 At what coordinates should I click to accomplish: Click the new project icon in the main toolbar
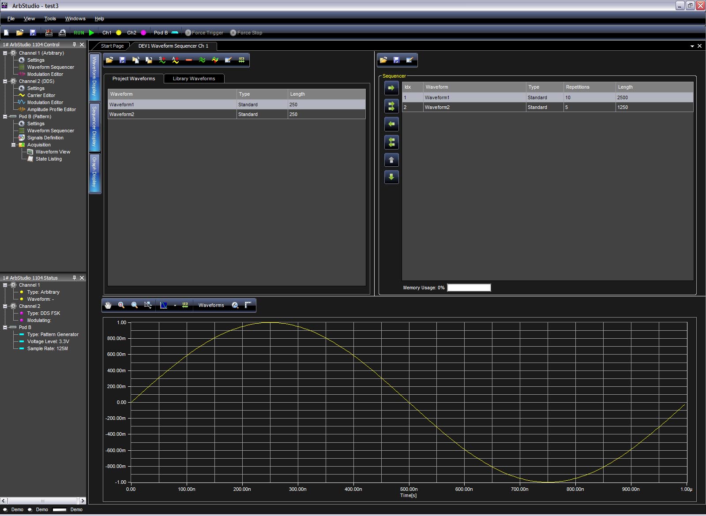(7, 33)
